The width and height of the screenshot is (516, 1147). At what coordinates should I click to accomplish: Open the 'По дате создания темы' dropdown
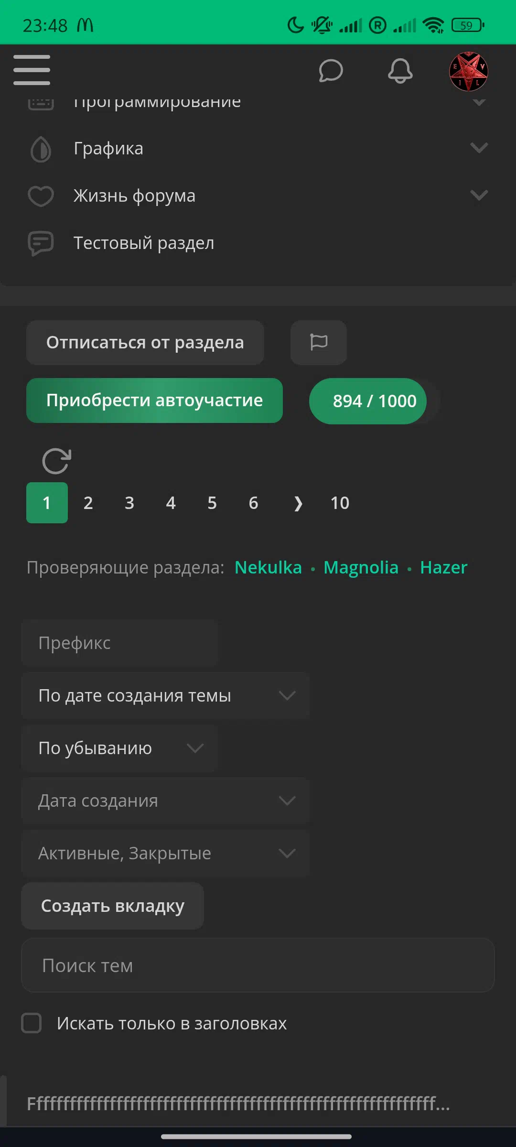(x=165, y=695)
